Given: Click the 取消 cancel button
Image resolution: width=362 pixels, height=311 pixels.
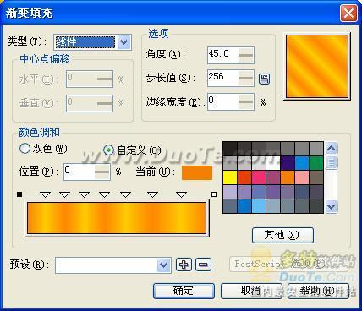Looking at the screenshot, I should coord(251,291).
